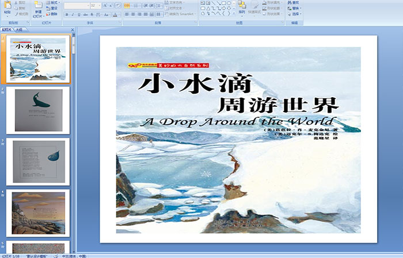
Task: Toggle Italic formatting
Action: (73, 14)
